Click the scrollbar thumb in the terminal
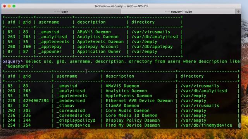Image resolution: width=248 pixels, height=139 pixels. coord(239,125)
